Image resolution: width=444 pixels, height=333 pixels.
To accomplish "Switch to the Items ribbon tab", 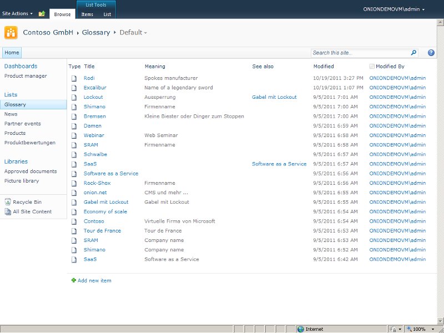I will tap(87, 14).
